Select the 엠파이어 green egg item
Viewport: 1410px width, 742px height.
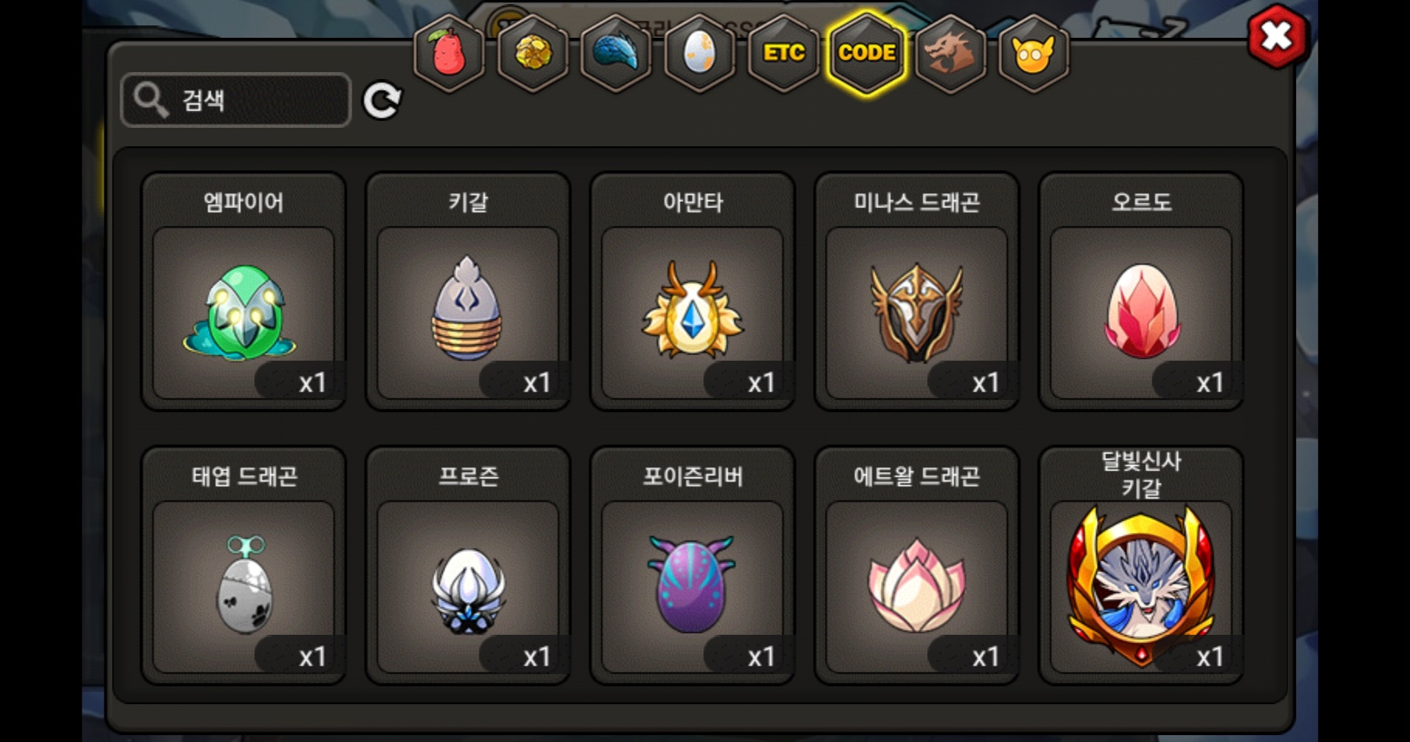click(x=243, y=291)
